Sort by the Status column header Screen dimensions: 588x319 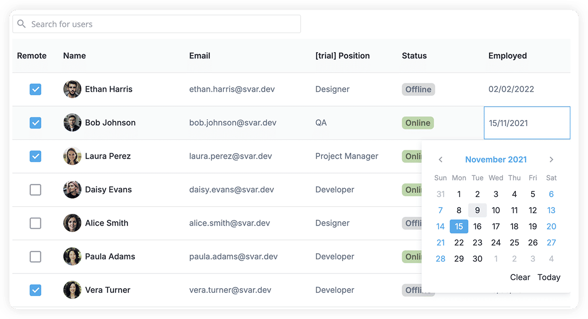click(414, 55)
